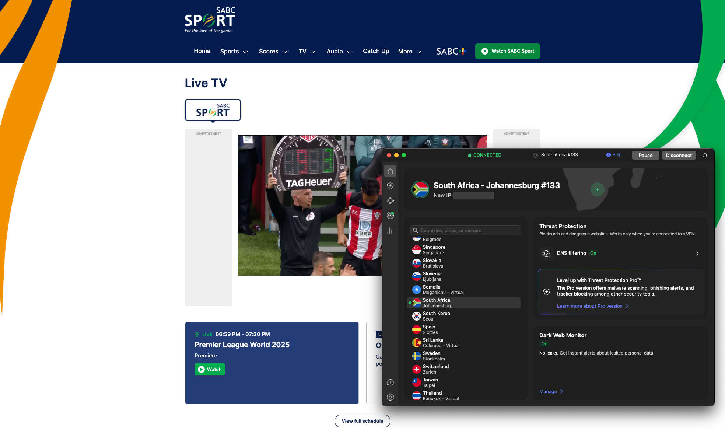This screenshot has height=433, width=725.
Task: Click the green server dot on the map
Action: pyautogui.click(x=597, y=189)
